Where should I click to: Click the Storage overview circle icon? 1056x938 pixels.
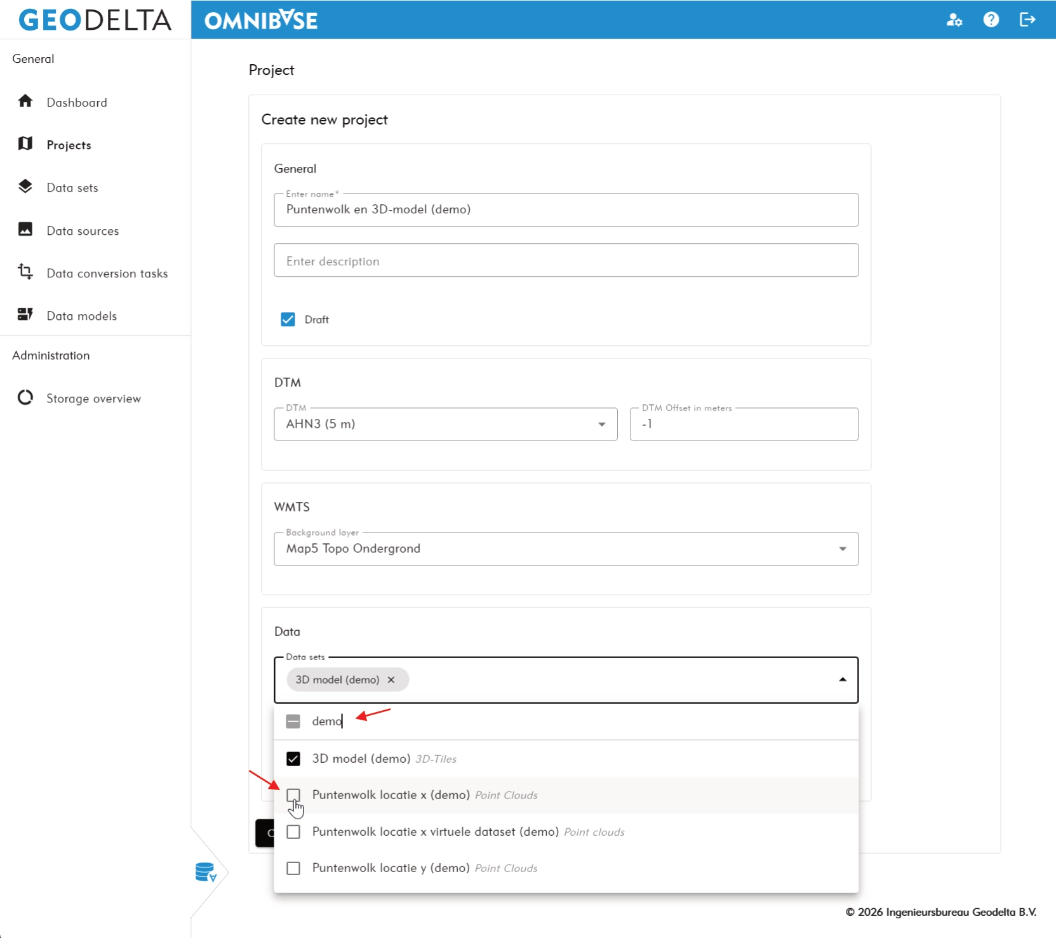(x=25, y=398)
